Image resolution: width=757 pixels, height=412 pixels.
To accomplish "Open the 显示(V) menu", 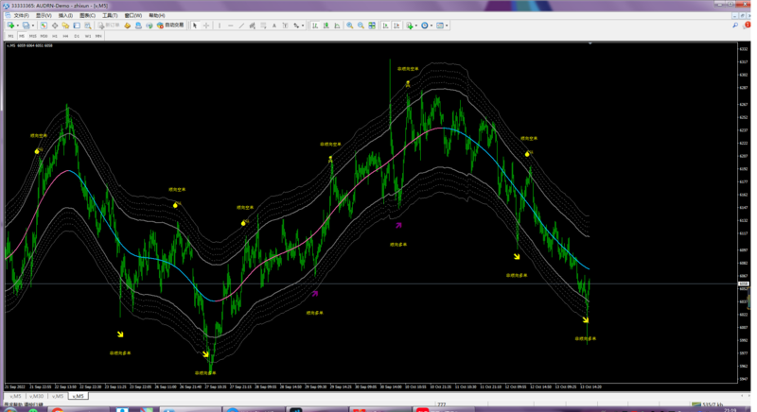I will pos(44,15).
